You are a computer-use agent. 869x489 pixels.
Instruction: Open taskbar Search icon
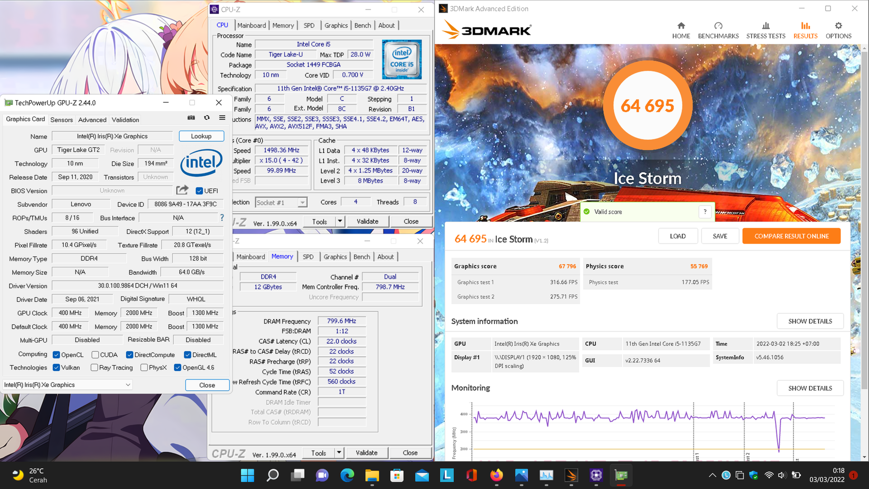click(272, 475)
